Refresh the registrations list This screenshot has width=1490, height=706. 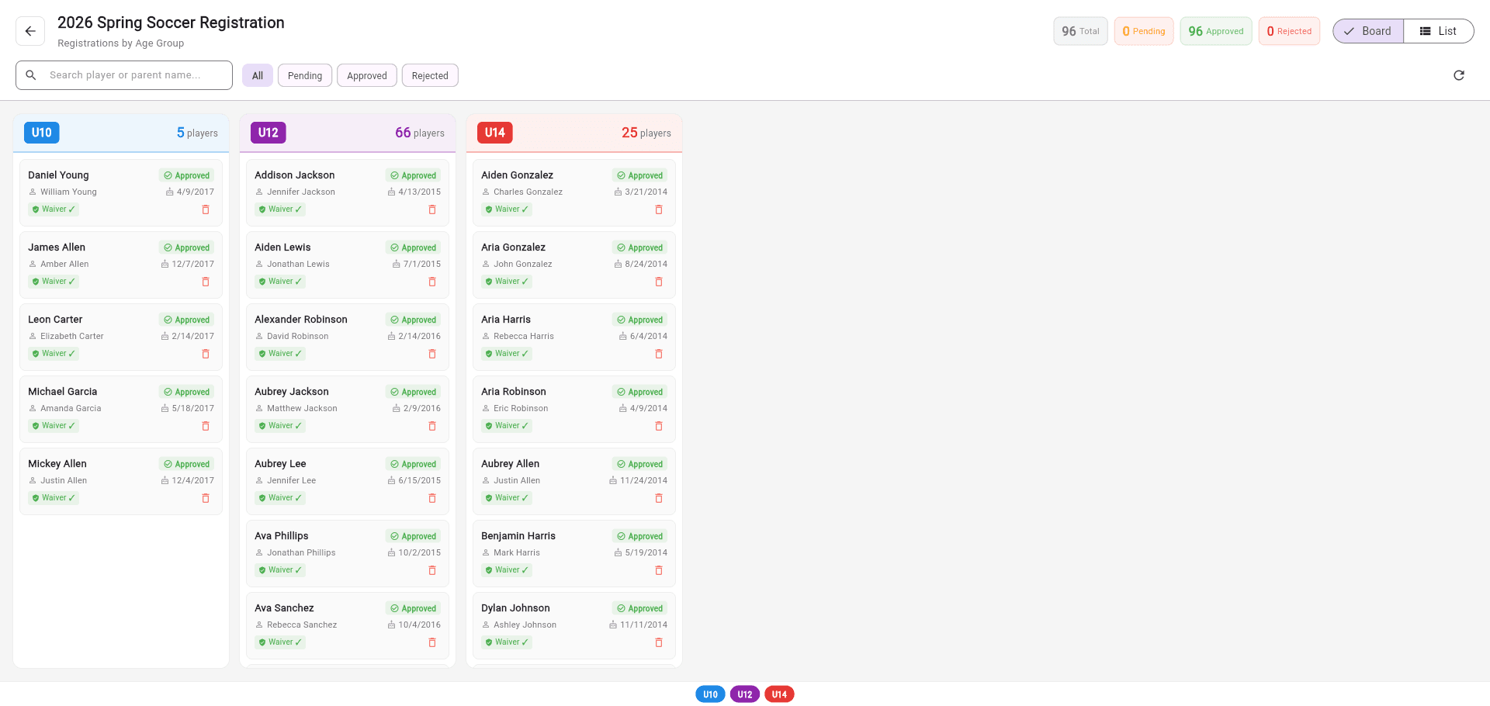click(x=1459, y=75)
